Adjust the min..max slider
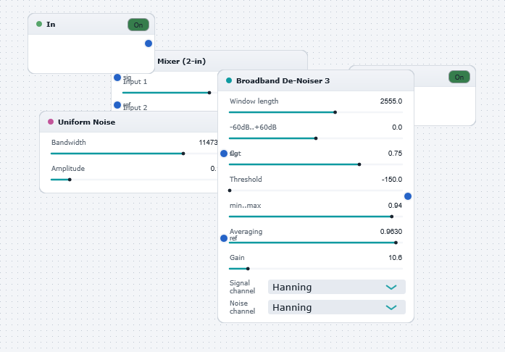This screenshot has height=352, width=505. pyautogui.click(x=316, y=217)
